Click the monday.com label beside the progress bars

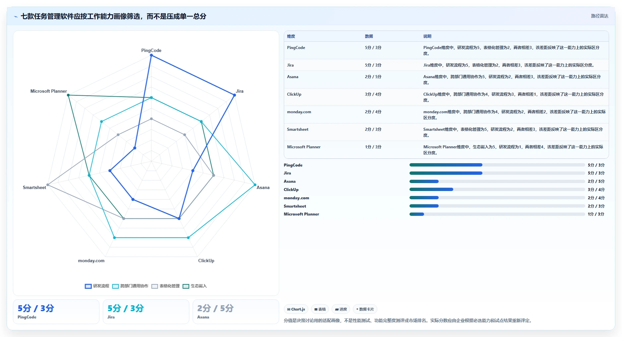click(x=296, y=198)
